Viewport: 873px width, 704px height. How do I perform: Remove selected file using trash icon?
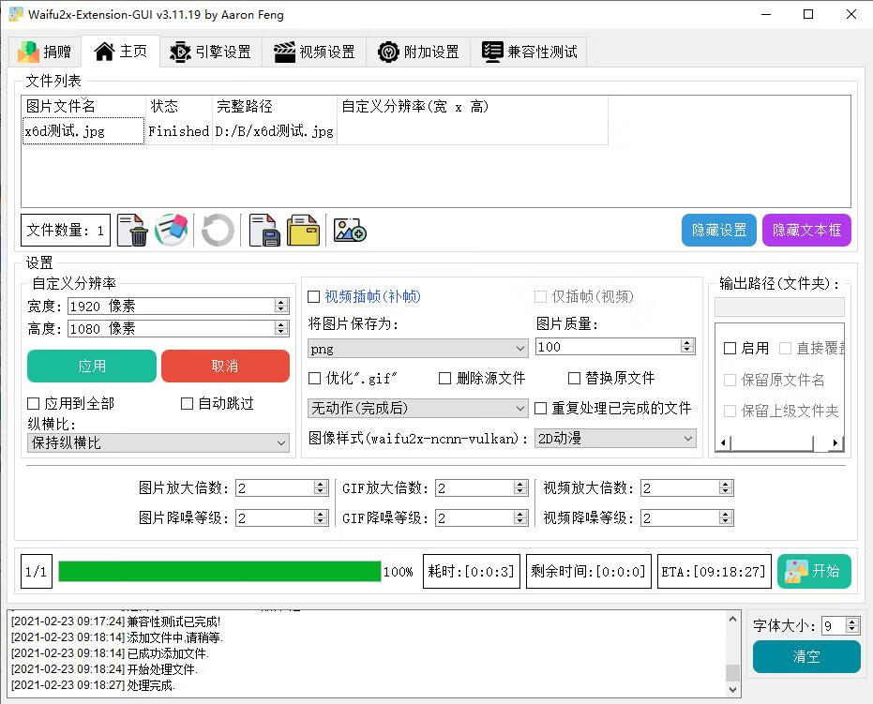(x=130, y=230)
